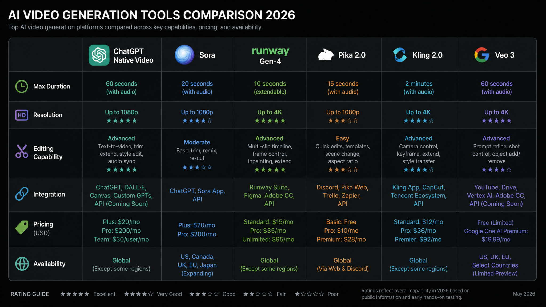Image resolution: width=546 pixels, height=307 pixels.
Task: Click Runway's editing capability star rating
Action: [270, 170]
